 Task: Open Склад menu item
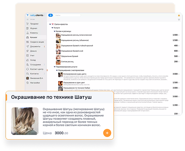(x=33, y=60)
